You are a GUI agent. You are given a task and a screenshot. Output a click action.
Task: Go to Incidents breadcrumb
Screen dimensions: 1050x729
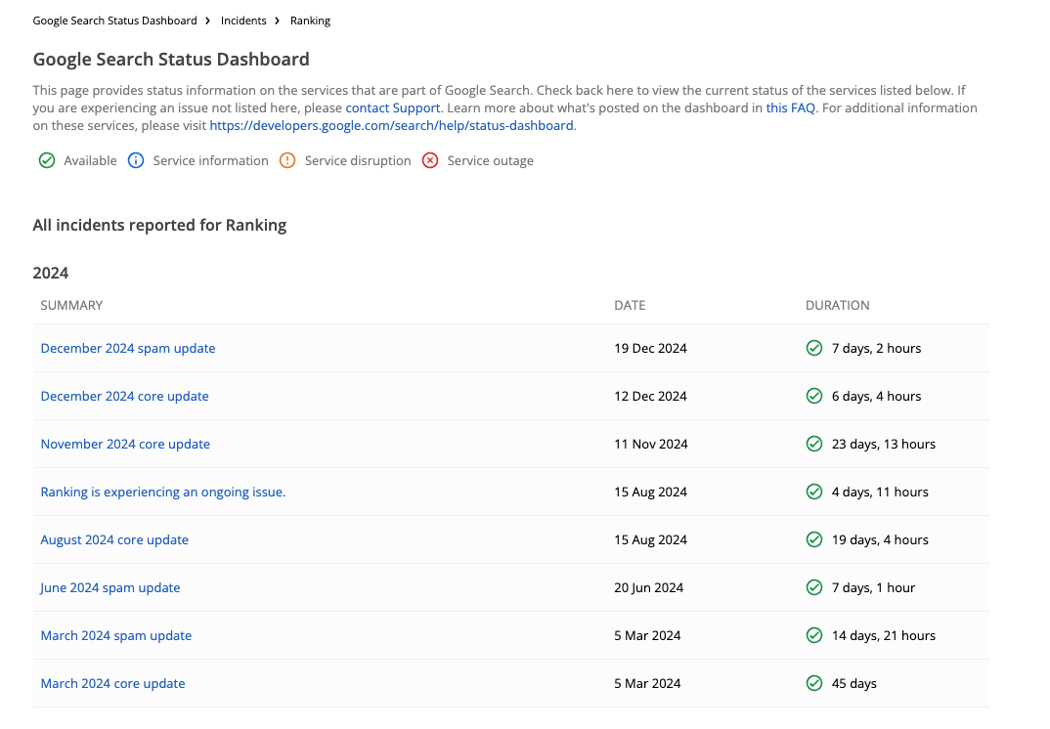click(243, 21)
